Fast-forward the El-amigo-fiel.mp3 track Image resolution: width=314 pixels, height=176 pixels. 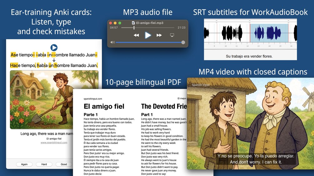pos(159,35)
